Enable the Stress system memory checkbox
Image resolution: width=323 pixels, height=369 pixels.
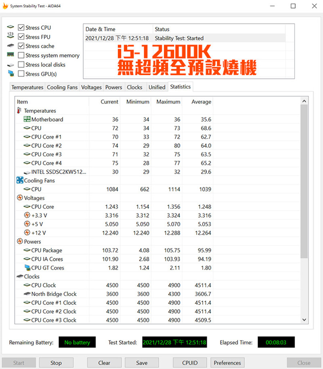(21, 55)
